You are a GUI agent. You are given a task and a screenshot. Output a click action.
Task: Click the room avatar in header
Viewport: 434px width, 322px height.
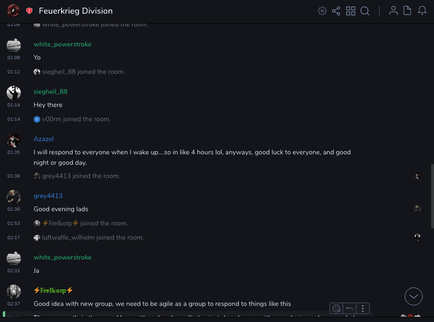point(13,10)
